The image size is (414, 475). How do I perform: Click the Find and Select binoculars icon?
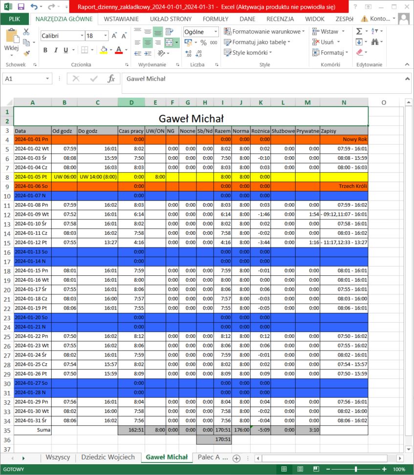point(375,42)
